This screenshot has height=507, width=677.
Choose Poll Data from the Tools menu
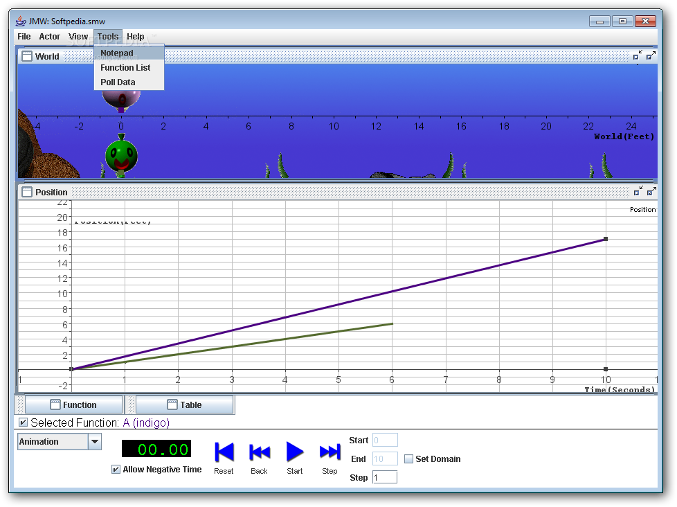pos(129,82)
